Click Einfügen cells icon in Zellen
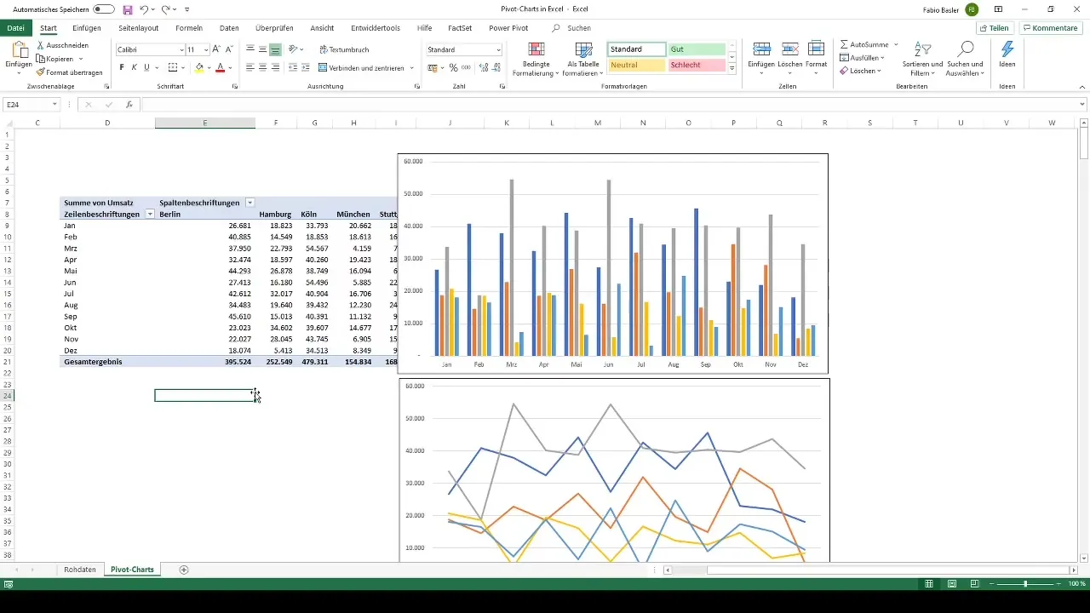The image size is (1090, 613). (x=762, y=49)
